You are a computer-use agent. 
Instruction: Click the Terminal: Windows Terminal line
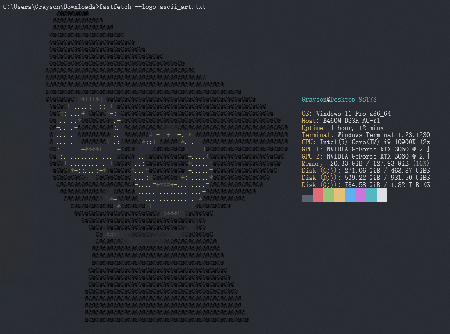366,135
